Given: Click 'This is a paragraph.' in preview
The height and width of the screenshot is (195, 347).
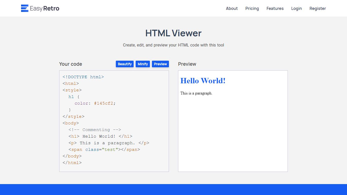Looking at the screenshot, I should [x=196, y=93].
